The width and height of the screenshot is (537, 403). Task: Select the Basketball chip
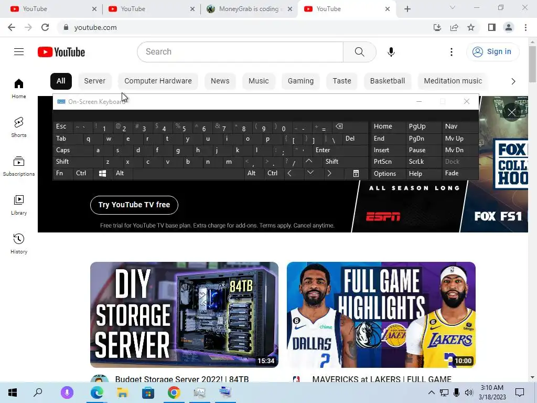tap(388, 81)
